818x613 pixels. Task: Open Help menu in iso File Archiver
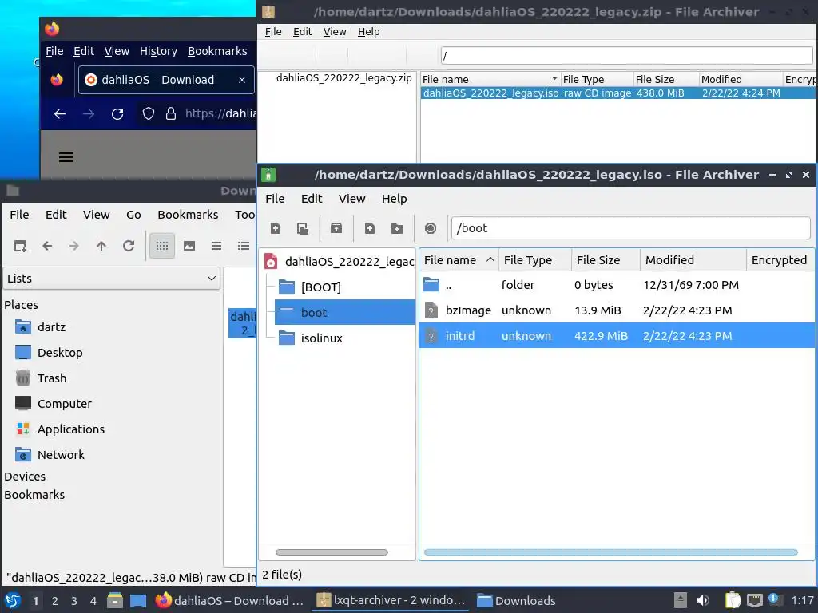tap(395, 199)
